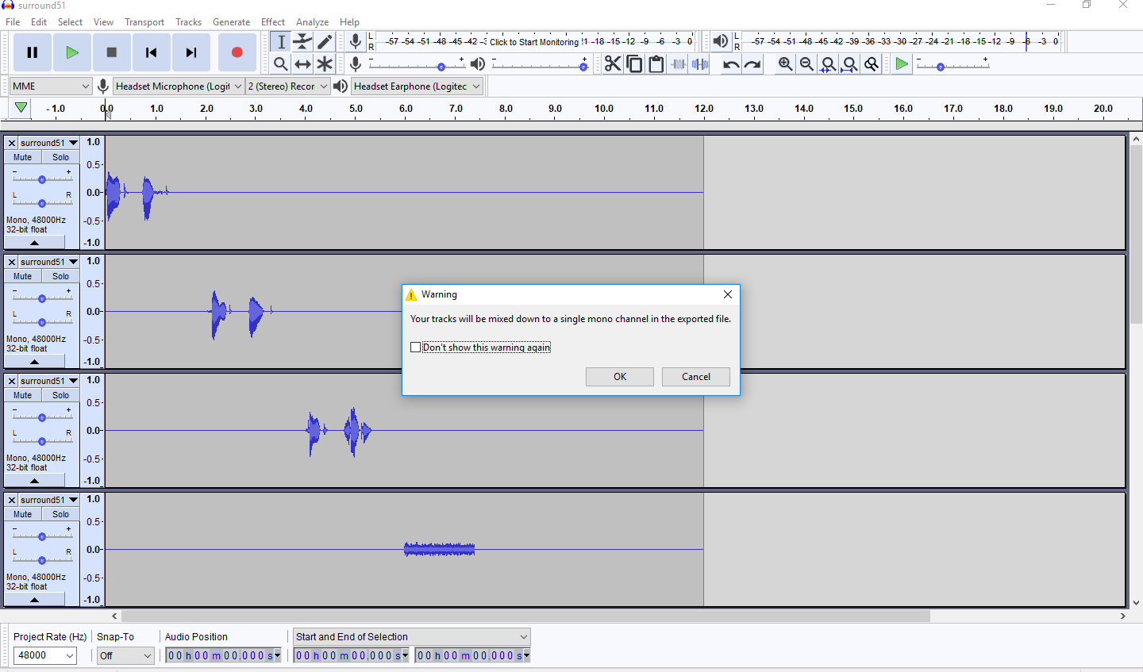Click the Undo icon

coord(729,64)
